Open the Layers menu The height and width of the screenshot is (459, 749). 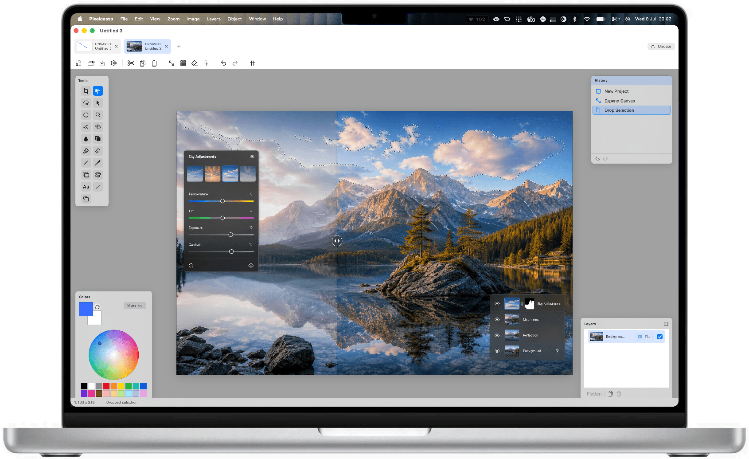[213, 19]
